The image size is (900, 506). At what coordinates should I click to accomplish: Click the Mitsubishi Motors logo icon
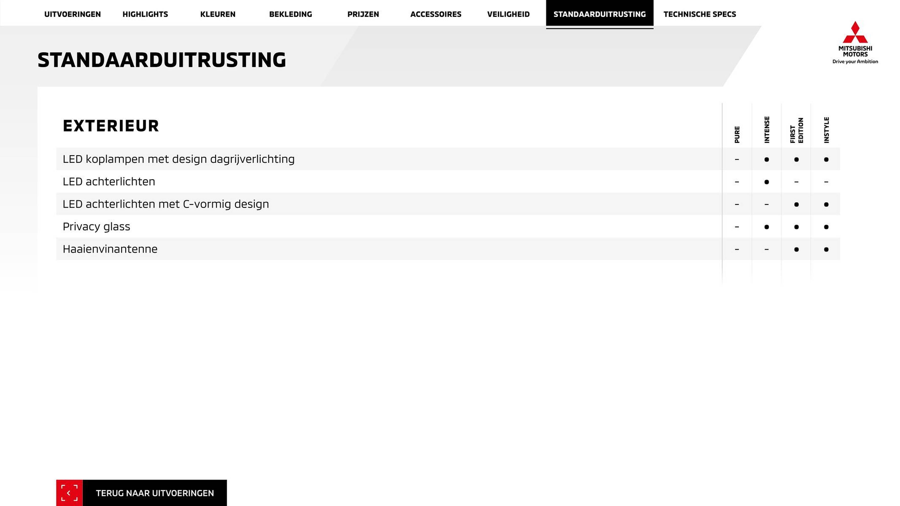point(855,33)
